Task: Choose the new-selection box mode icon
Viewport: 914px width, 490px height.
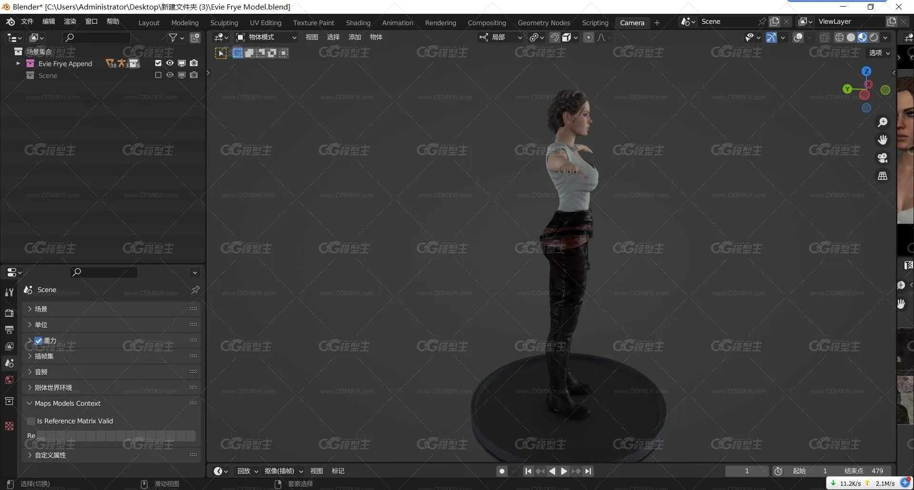Action: pos(238,53)
